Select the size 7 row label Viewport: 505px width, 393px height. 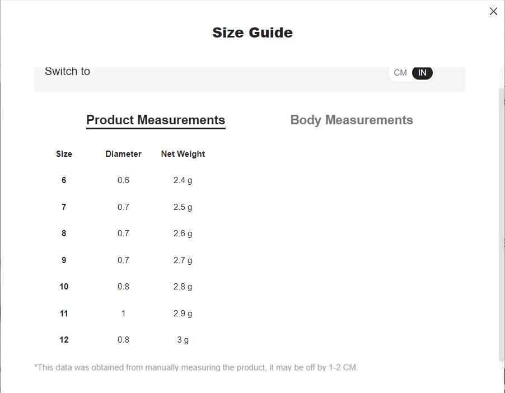(x=64, y=207)
